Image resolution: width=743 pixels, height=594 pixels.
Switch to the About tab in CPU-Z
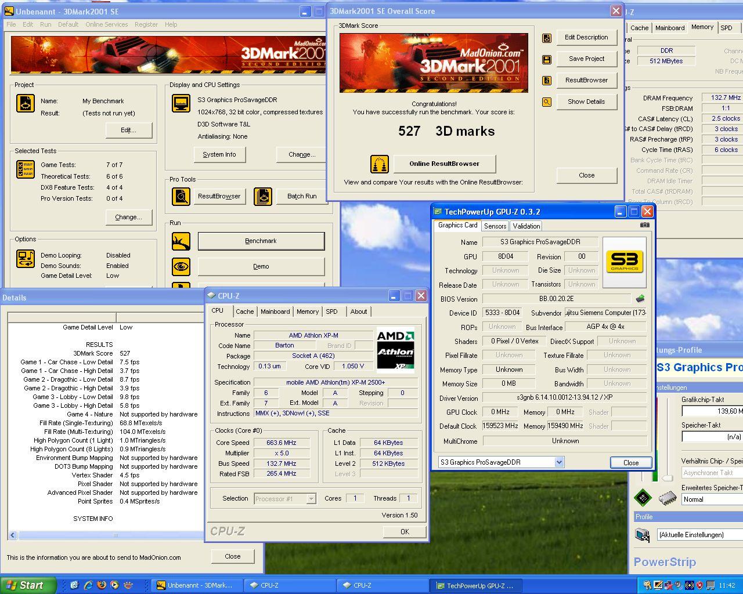(x=359, y=312)
